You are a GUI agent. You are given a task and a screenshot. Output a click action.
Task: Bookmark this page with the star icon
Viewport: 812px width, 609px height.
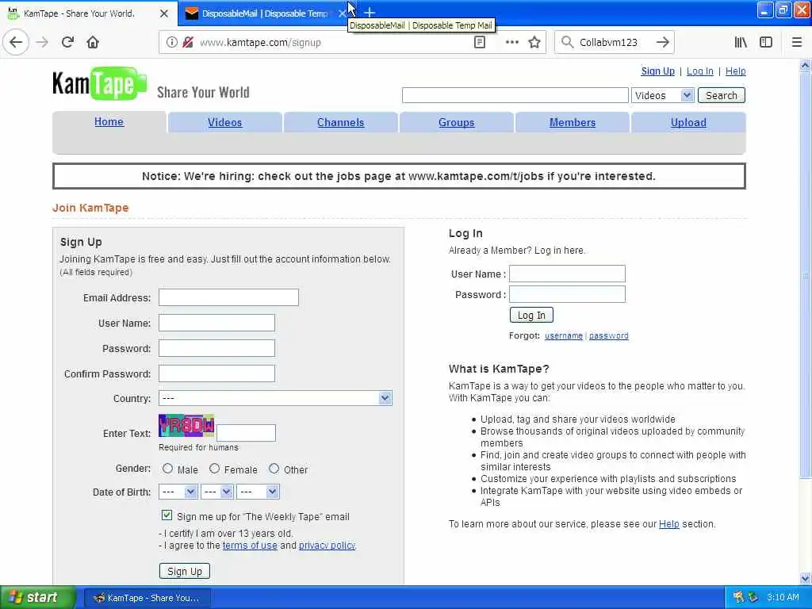click(534, 43)
